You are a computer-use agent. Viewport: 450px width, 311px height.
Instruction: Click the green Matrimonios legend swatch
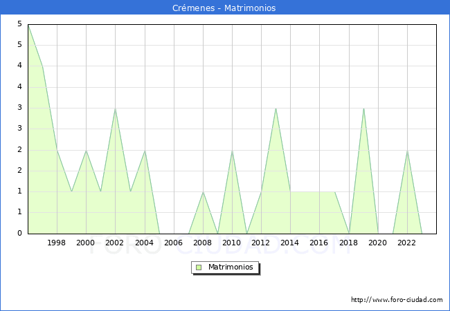(x=199, y=267)
